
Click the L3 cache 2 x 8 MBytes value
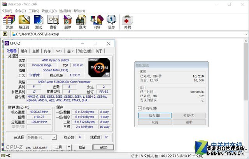(x=84, y=127)
